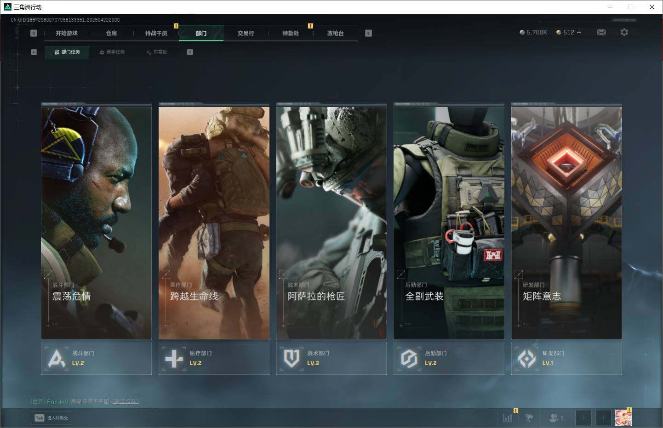Image resolution: width=663 pixels, height=428 pixels.
Task: Click the 进入特勤处 Tab button
Action: [x=51, y=418]
